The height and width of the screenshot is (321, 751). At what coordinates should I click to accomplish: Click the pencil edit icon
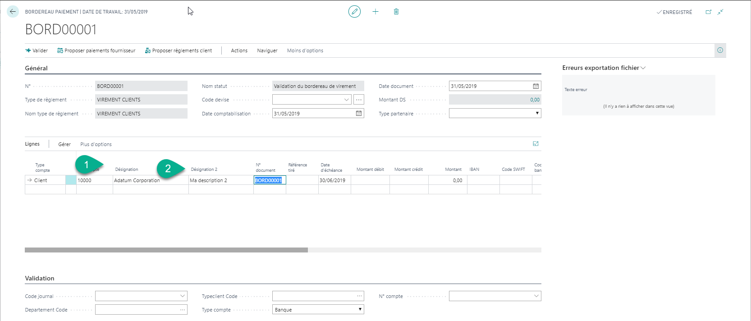tap(354, 12)
